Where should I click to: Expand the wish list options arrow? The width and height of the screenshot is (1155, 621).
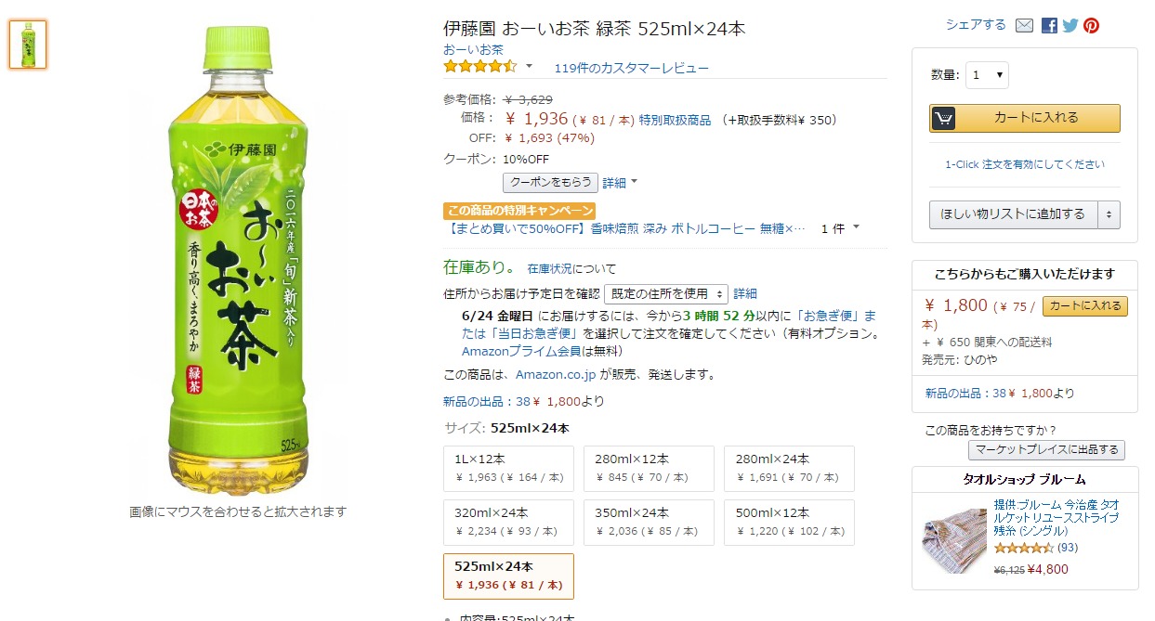[1108, 214]
